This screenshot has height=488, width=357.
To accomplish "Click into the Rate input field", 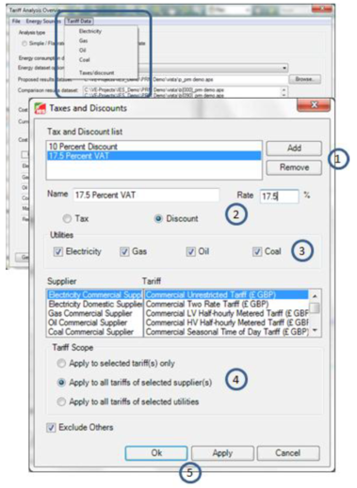I will click(x=279, y=196).
